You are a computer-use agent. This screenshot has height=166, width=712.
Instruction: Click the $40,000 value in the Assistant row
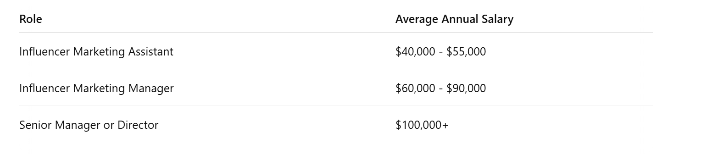point(415,51)
